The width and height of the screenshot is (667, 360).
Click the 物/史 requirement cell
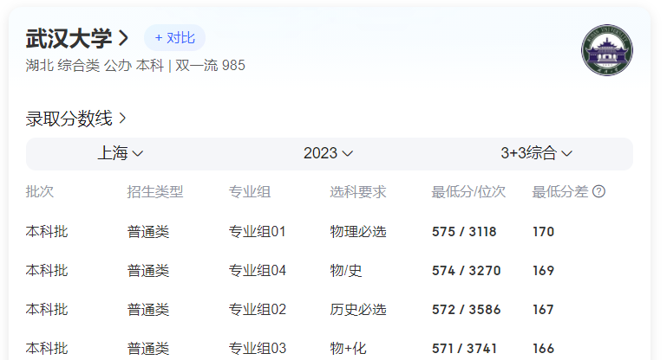coord(346,270)
